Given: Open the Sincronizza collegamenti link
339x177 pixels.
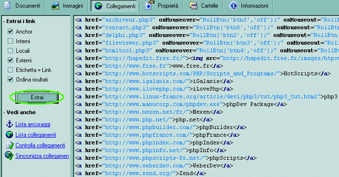Looking at the screenshot, I should pos(42,156).
